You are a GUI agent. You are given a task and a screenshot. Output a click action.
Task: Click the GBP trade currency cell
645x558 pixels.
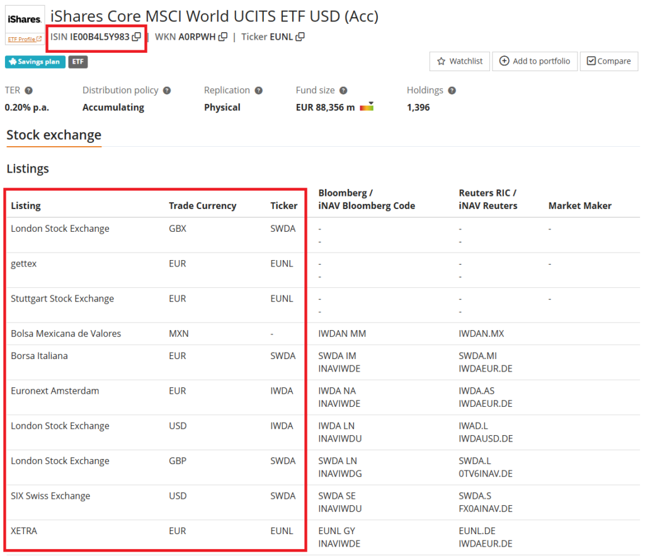pyautogui.click(x=177, y=461)
